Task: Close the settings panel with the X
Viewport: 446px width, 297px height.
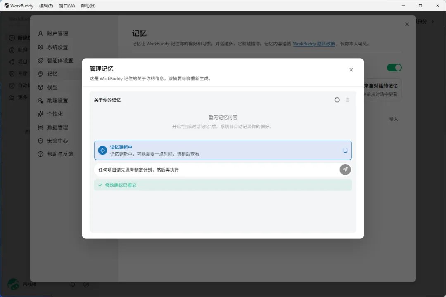Action: pyautogui.click(x=407, y=24)
